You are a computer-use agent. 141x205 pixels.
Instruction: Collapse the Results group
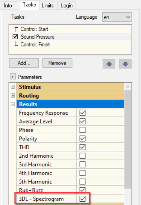13,104
